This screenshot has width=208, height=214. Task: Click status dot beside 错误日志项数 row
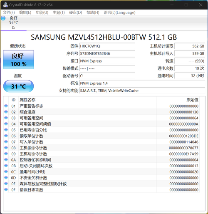point(6,189)
